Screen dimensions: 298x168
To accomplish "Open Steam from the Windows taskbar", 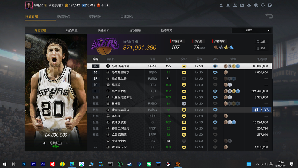I will click(x=129, y=164).
